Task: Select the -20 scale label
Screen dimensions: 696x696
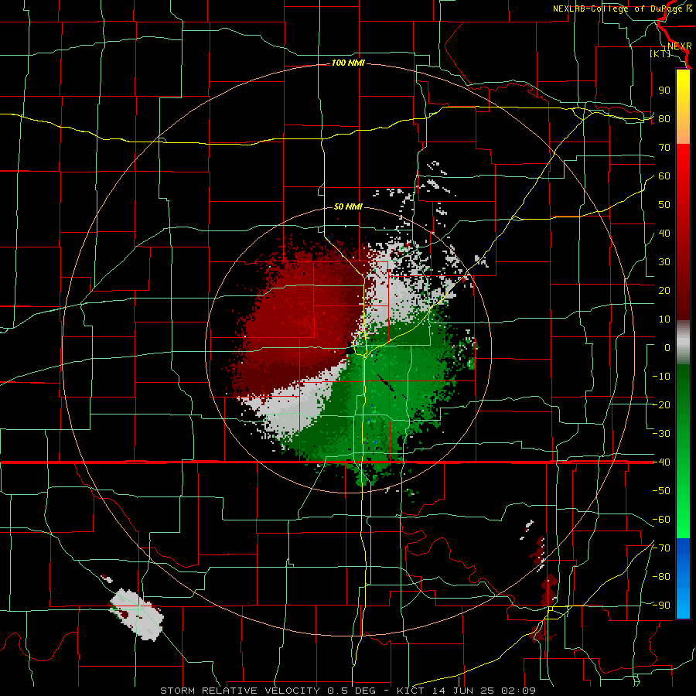Action: (x=661, y=405)
